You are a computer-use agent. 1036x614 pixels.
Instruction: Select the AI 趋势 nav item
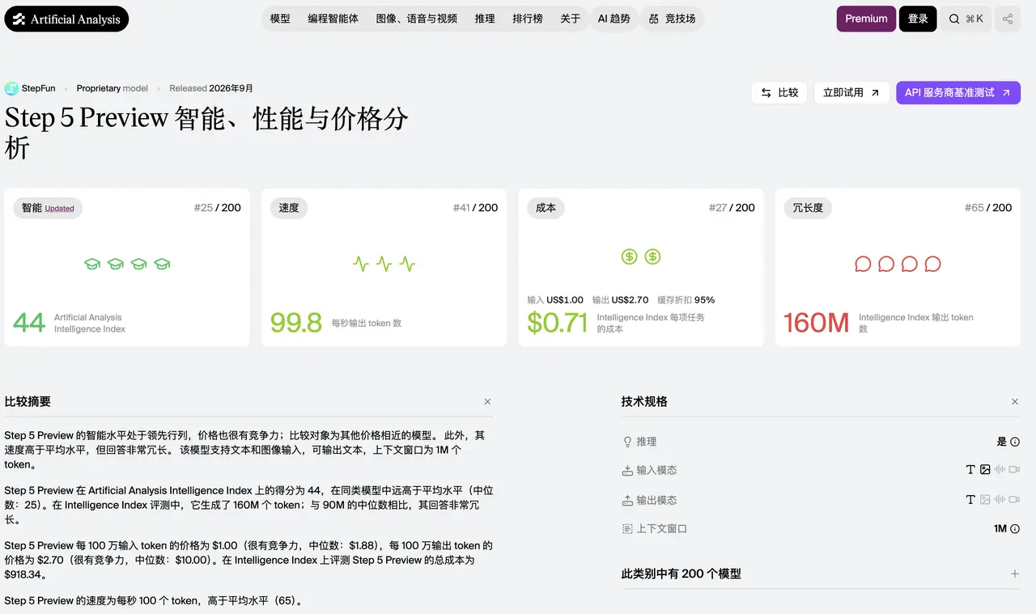614,19
